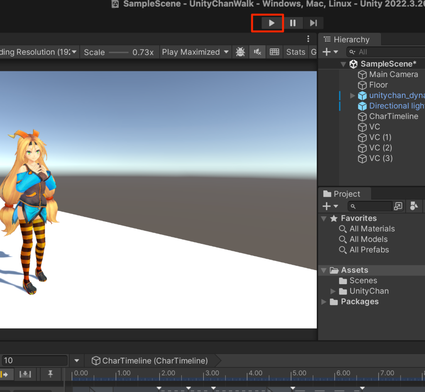This screenshot has height=392, width=425.
Task: Start Play mode with the Play button
Action: tap(271, 23)
